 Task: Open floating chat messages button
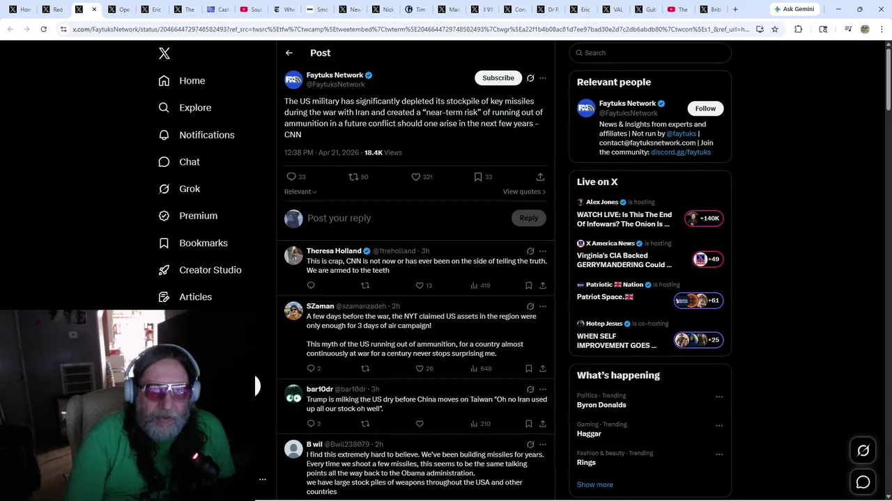point(863,482)
